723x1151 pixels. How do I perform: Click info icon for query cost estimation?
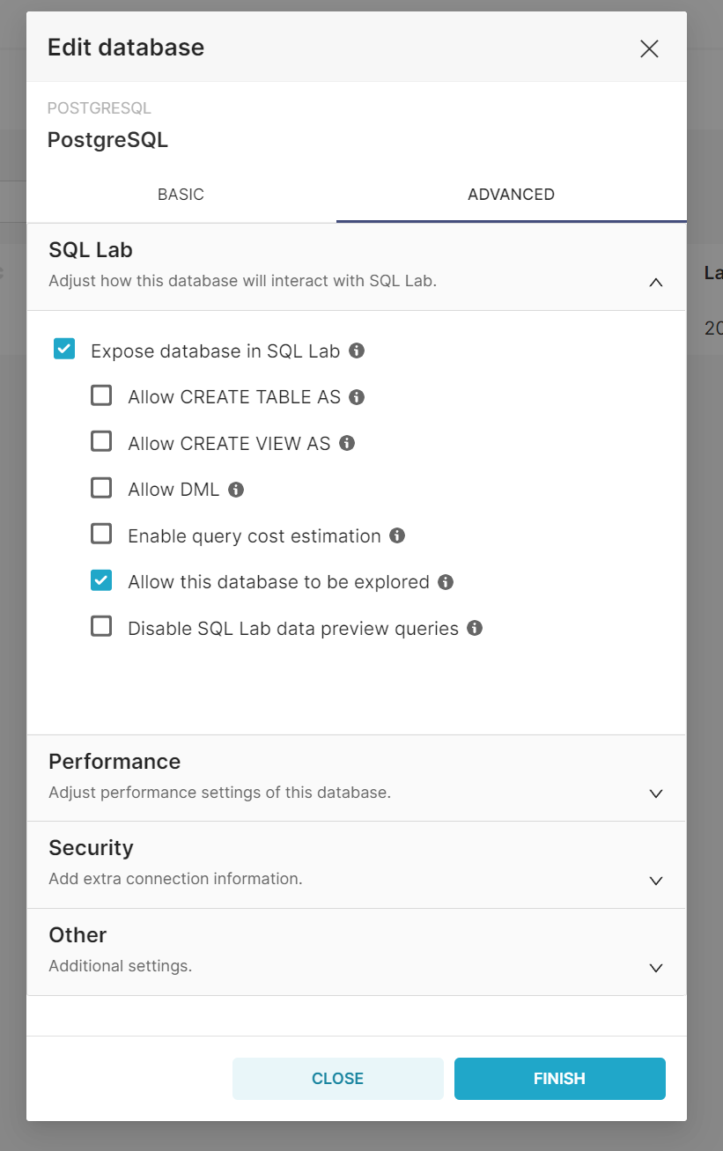[x=397, y=535]
